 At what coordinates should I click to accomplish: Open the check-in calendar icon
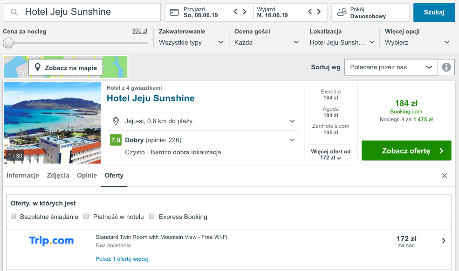[174, 12]
